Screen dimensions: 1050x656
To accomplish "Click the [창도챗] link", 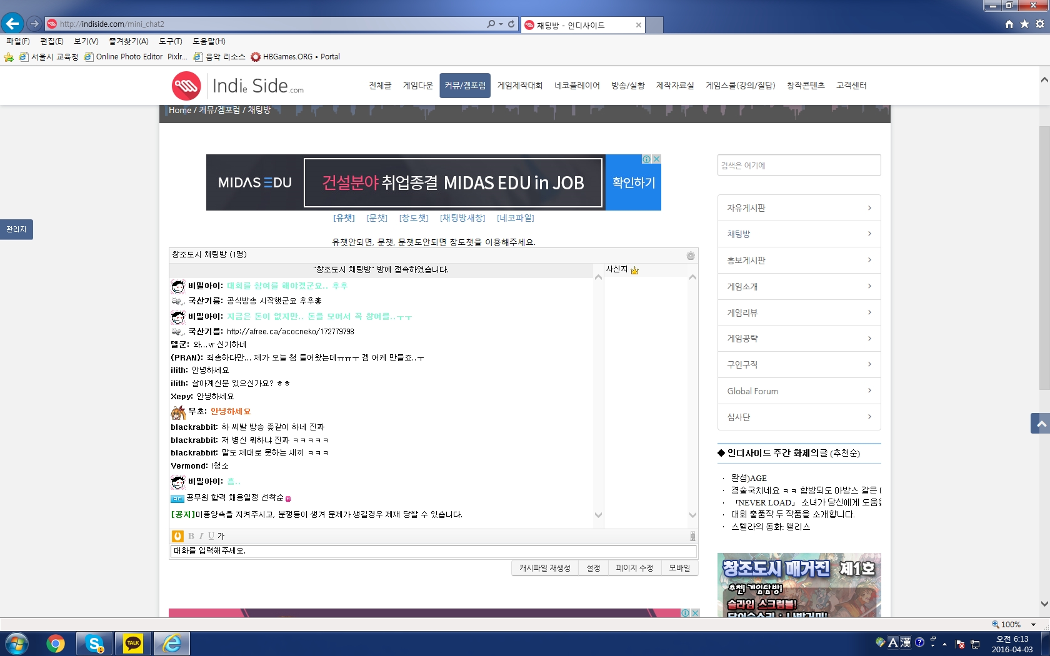I will [x=414, y=218].
